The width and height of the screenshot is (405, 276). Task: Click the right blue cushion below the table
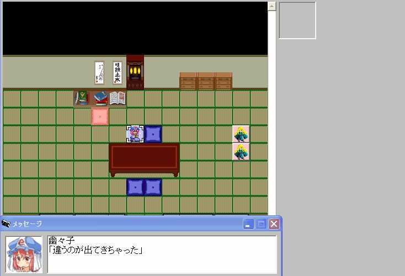coord(153,187)
